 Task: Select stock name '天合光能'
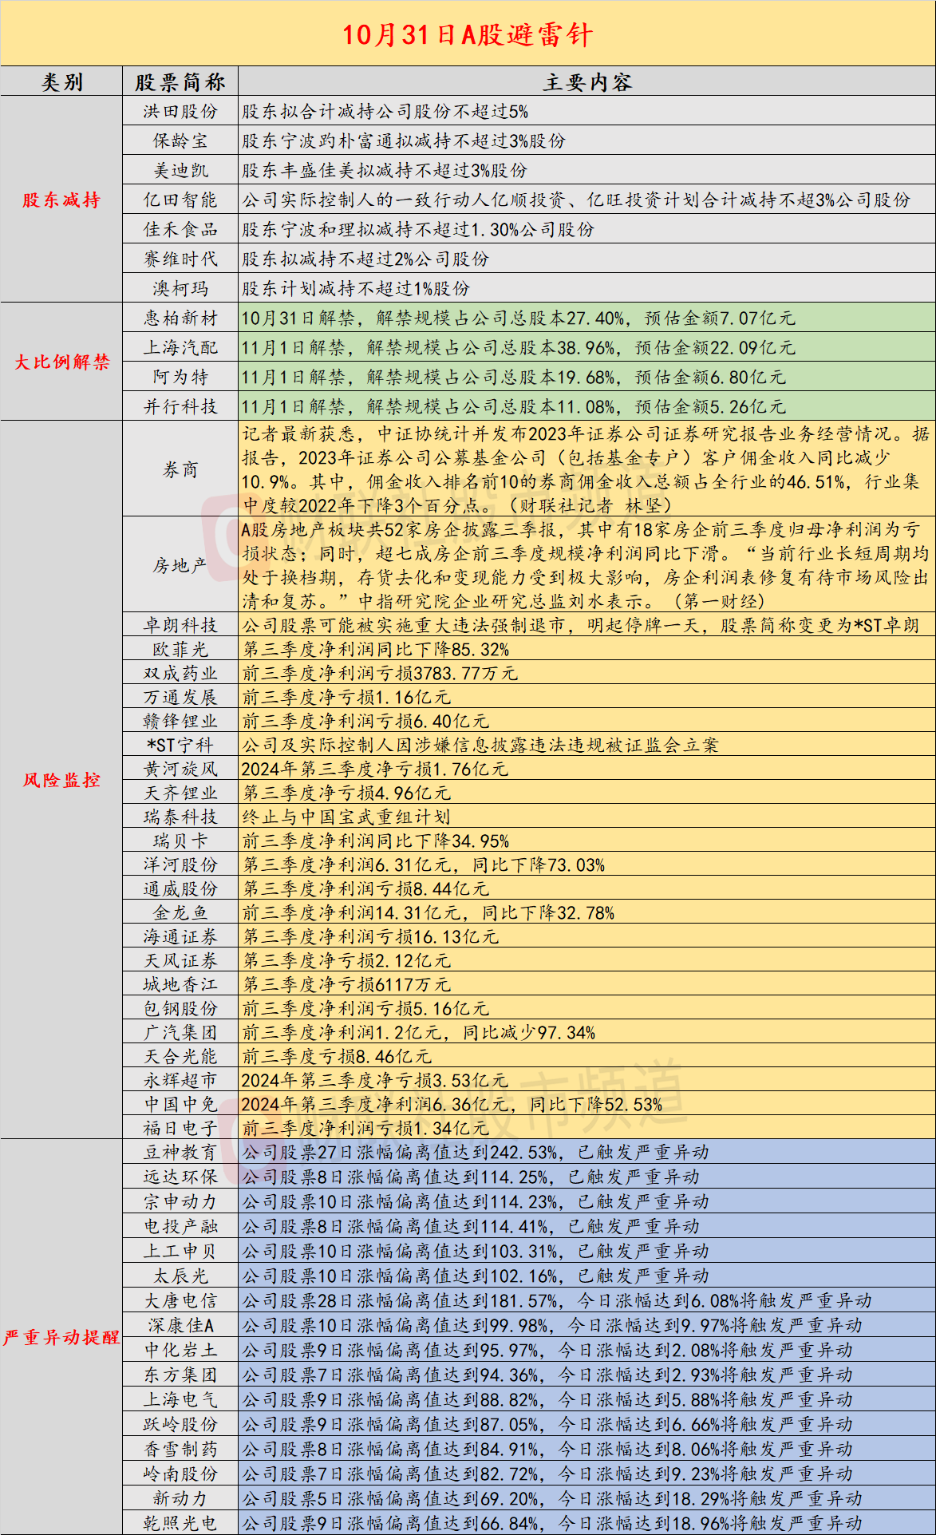[x=180, y=1057]
